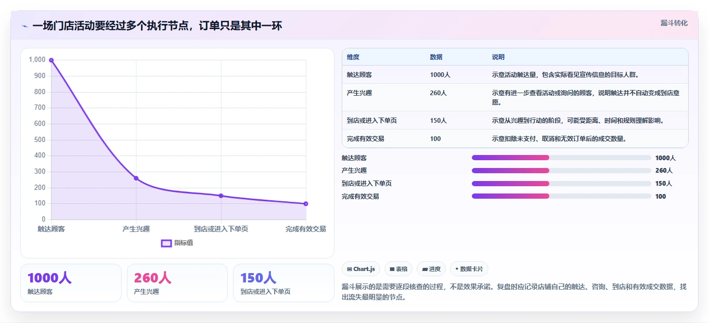Click the 260人 value beside the progress bar
The image size is (709, 323).
click(x=664, y=171)
